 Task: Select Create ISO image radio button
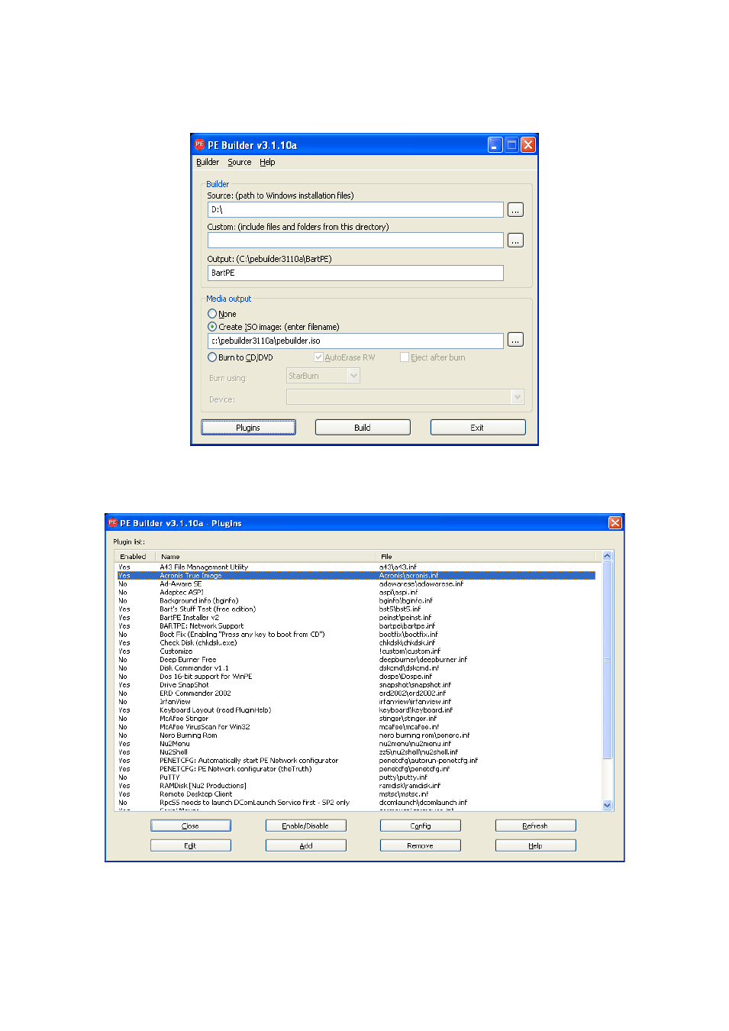212,327
